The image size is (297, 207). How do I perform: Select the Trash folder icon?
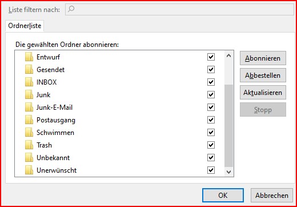tap(29, 145)
